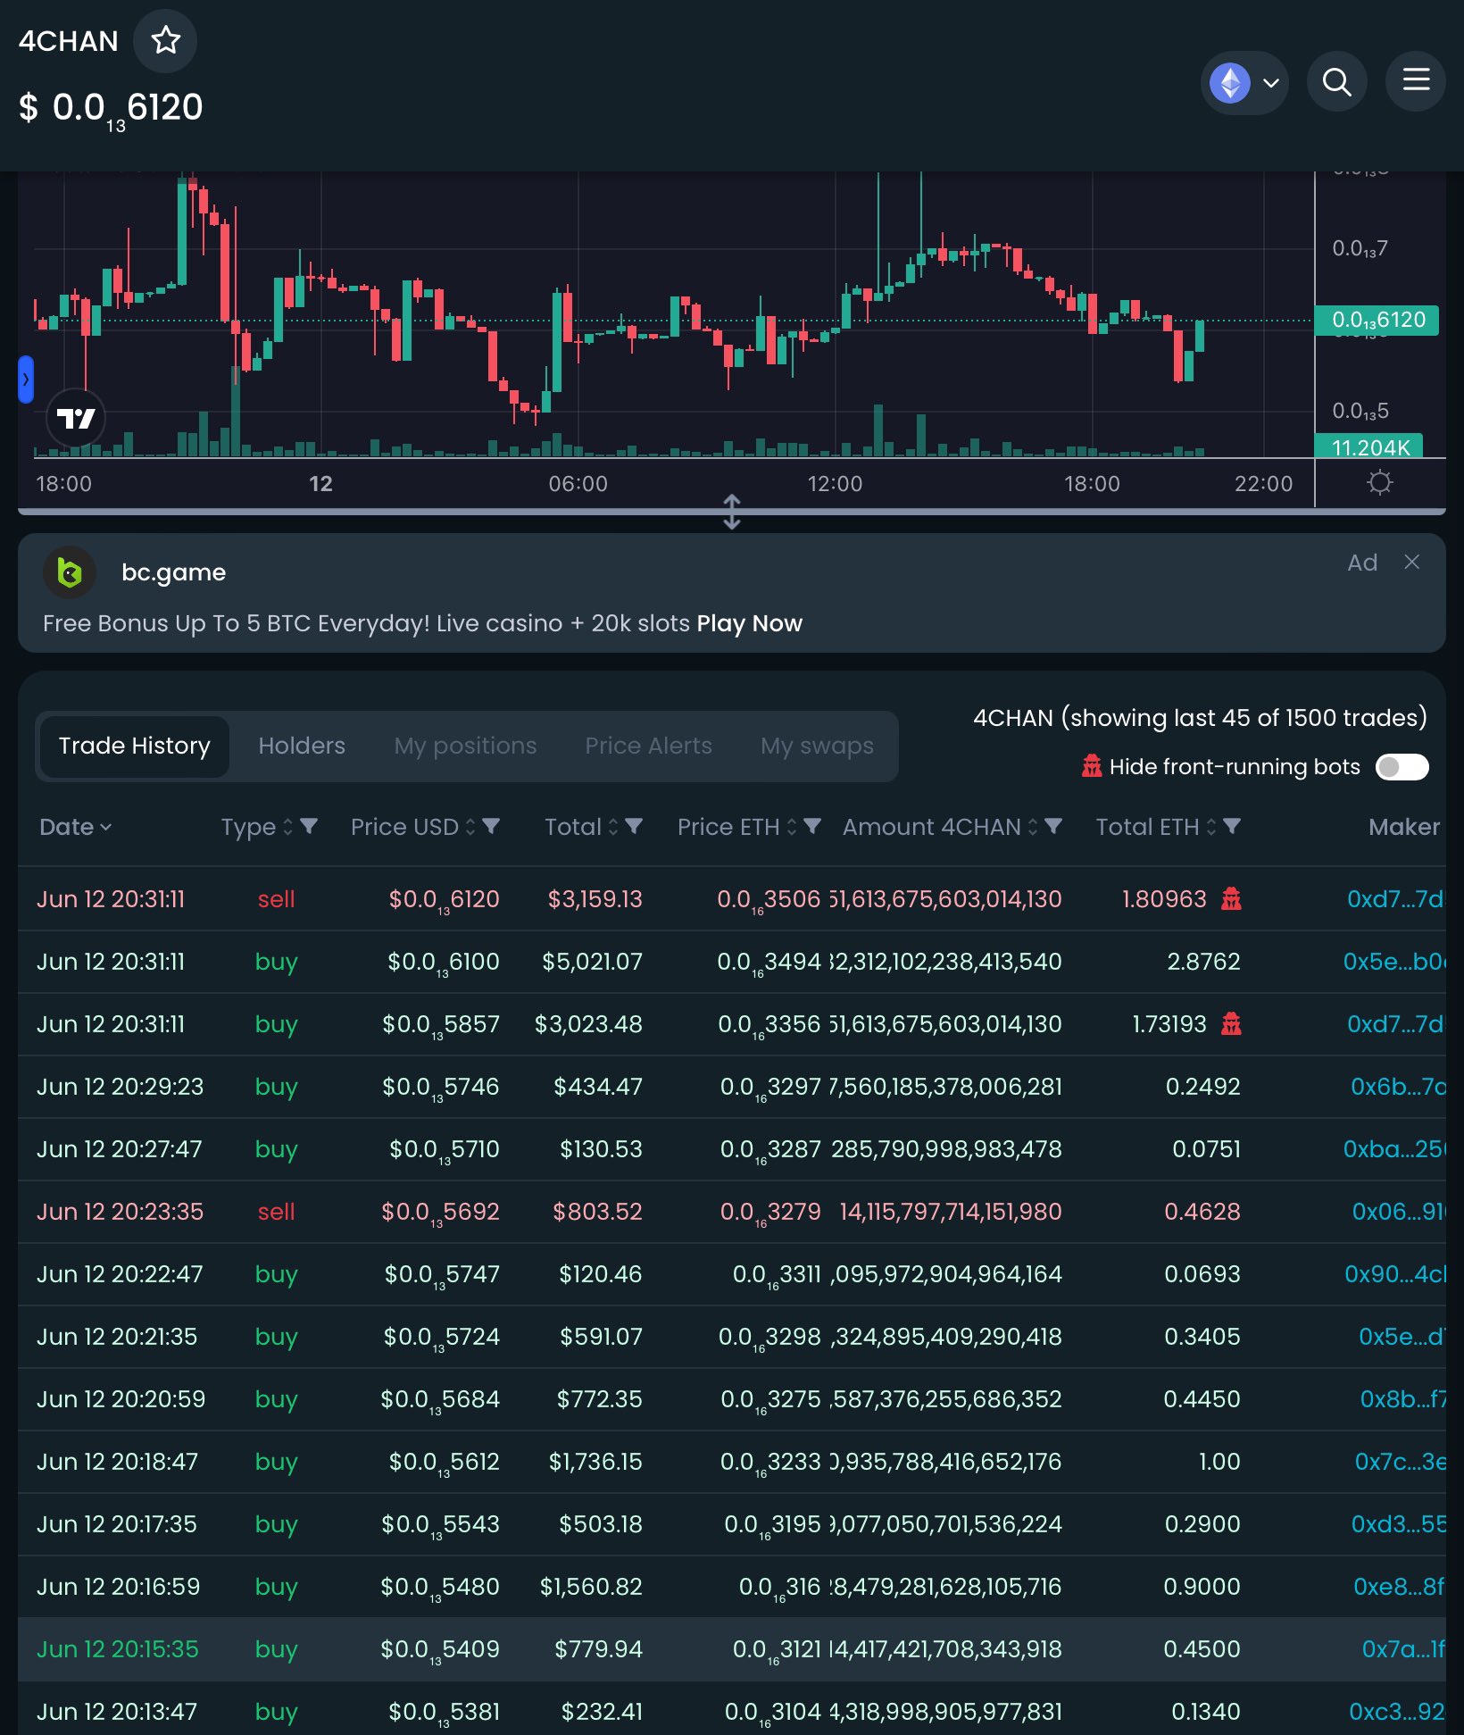Open the Type column filter funnel
1464x1735 pixels.
point(309,826)
